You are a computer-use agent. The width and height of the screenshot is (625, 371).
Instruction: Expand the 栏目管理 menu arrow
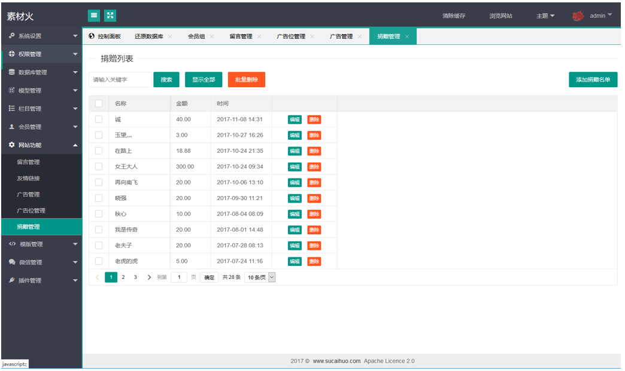click(x=75, y=109)
